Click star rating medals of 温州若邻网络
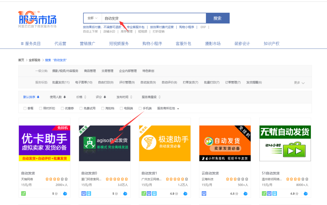This screenshot has height=205, width=327. pos(297,179)
